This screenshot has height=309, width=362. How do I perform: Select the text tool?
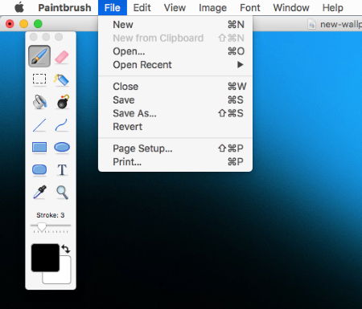pos(62,169)
